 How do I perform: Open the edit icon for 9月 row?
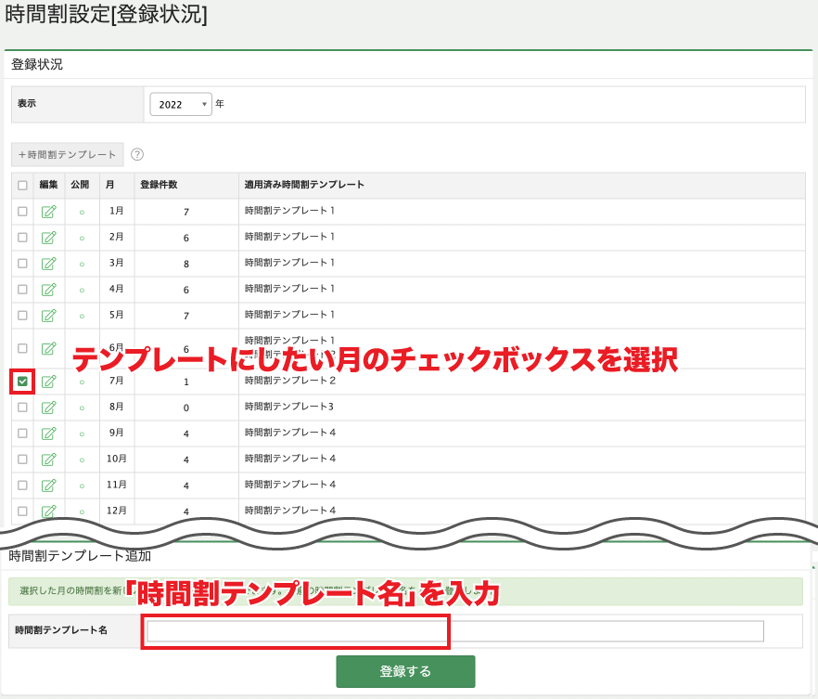pyautogui.click(x=48, y=434)
